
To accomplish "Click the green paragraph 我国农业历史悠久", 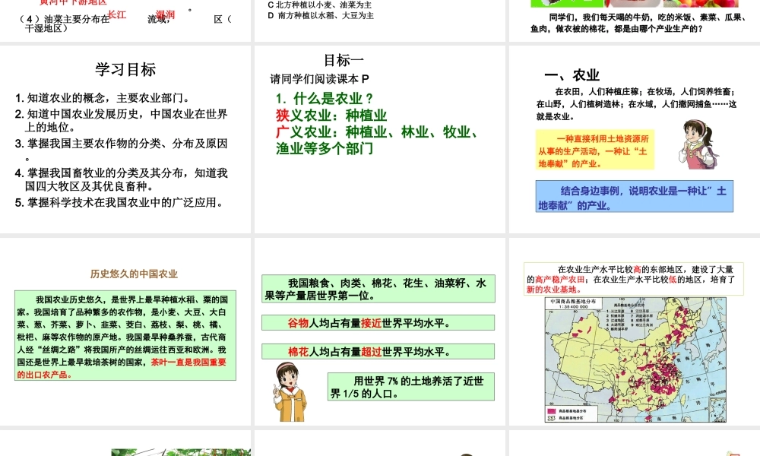I will [x=125, y=335].
